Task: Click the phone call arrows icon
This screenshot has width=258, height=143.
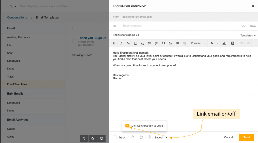Action: pyautogui.click(x=93, y=138)
